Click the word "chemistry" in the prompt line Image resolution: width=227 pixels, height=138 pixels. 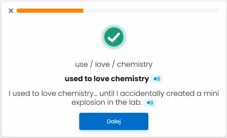click(x=135, y=65)
